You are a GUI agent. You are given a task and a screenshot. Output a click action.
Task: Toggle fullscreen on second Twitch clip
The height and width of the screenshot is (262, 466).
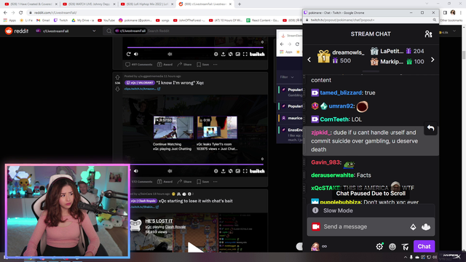point(245,171)
